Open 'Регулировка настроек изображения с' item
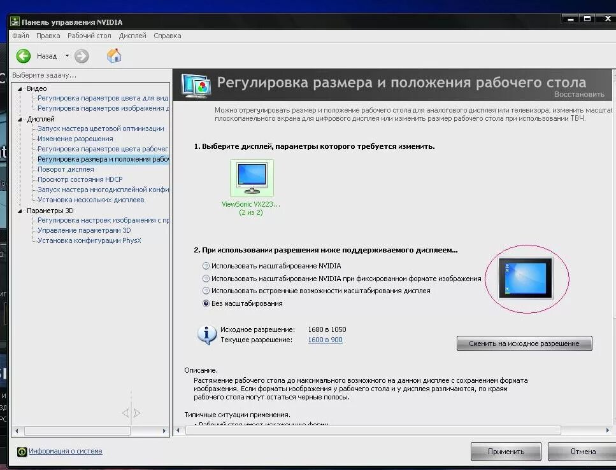616x470 pixels. [103, 221]
